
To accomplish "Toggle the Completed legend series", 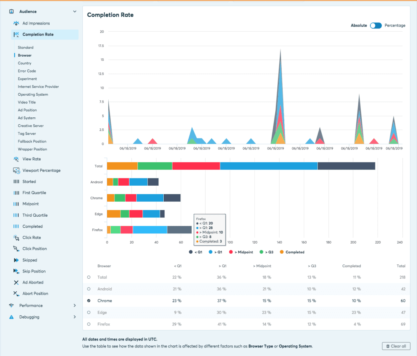I will coord(292,252).
